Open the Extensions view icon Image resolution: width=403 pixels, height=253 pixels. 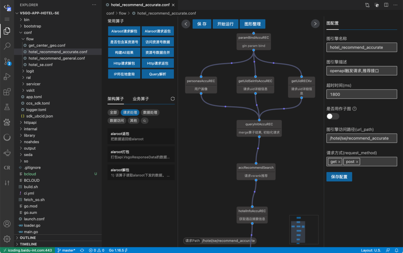click(x=7, y=92)
